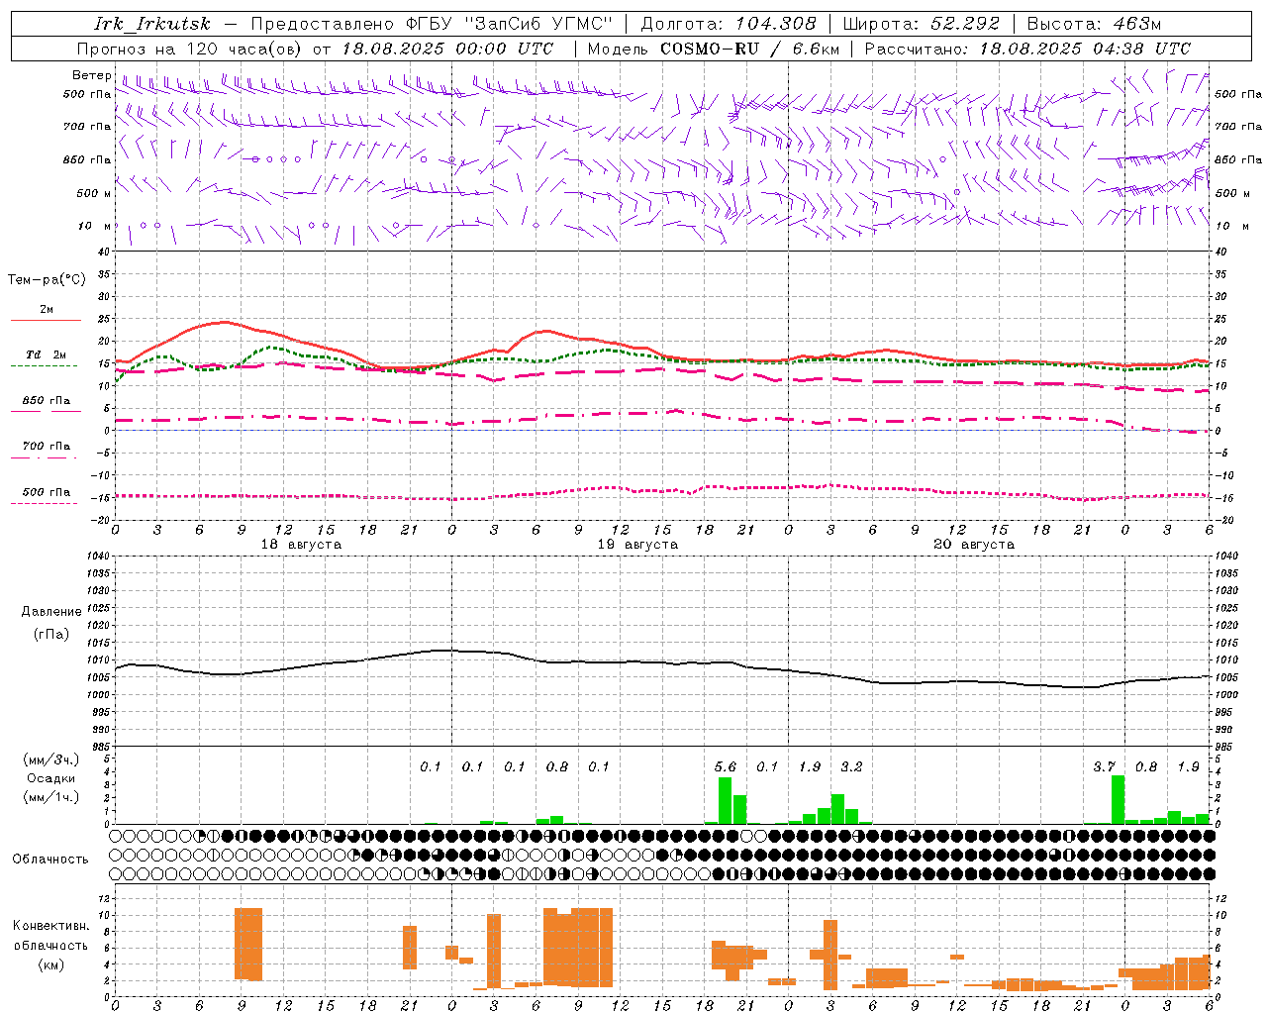Viewport: 1267px width, 1014px height.
Task: Click the 'Облачность' cloud cover label
Action: 50,859
